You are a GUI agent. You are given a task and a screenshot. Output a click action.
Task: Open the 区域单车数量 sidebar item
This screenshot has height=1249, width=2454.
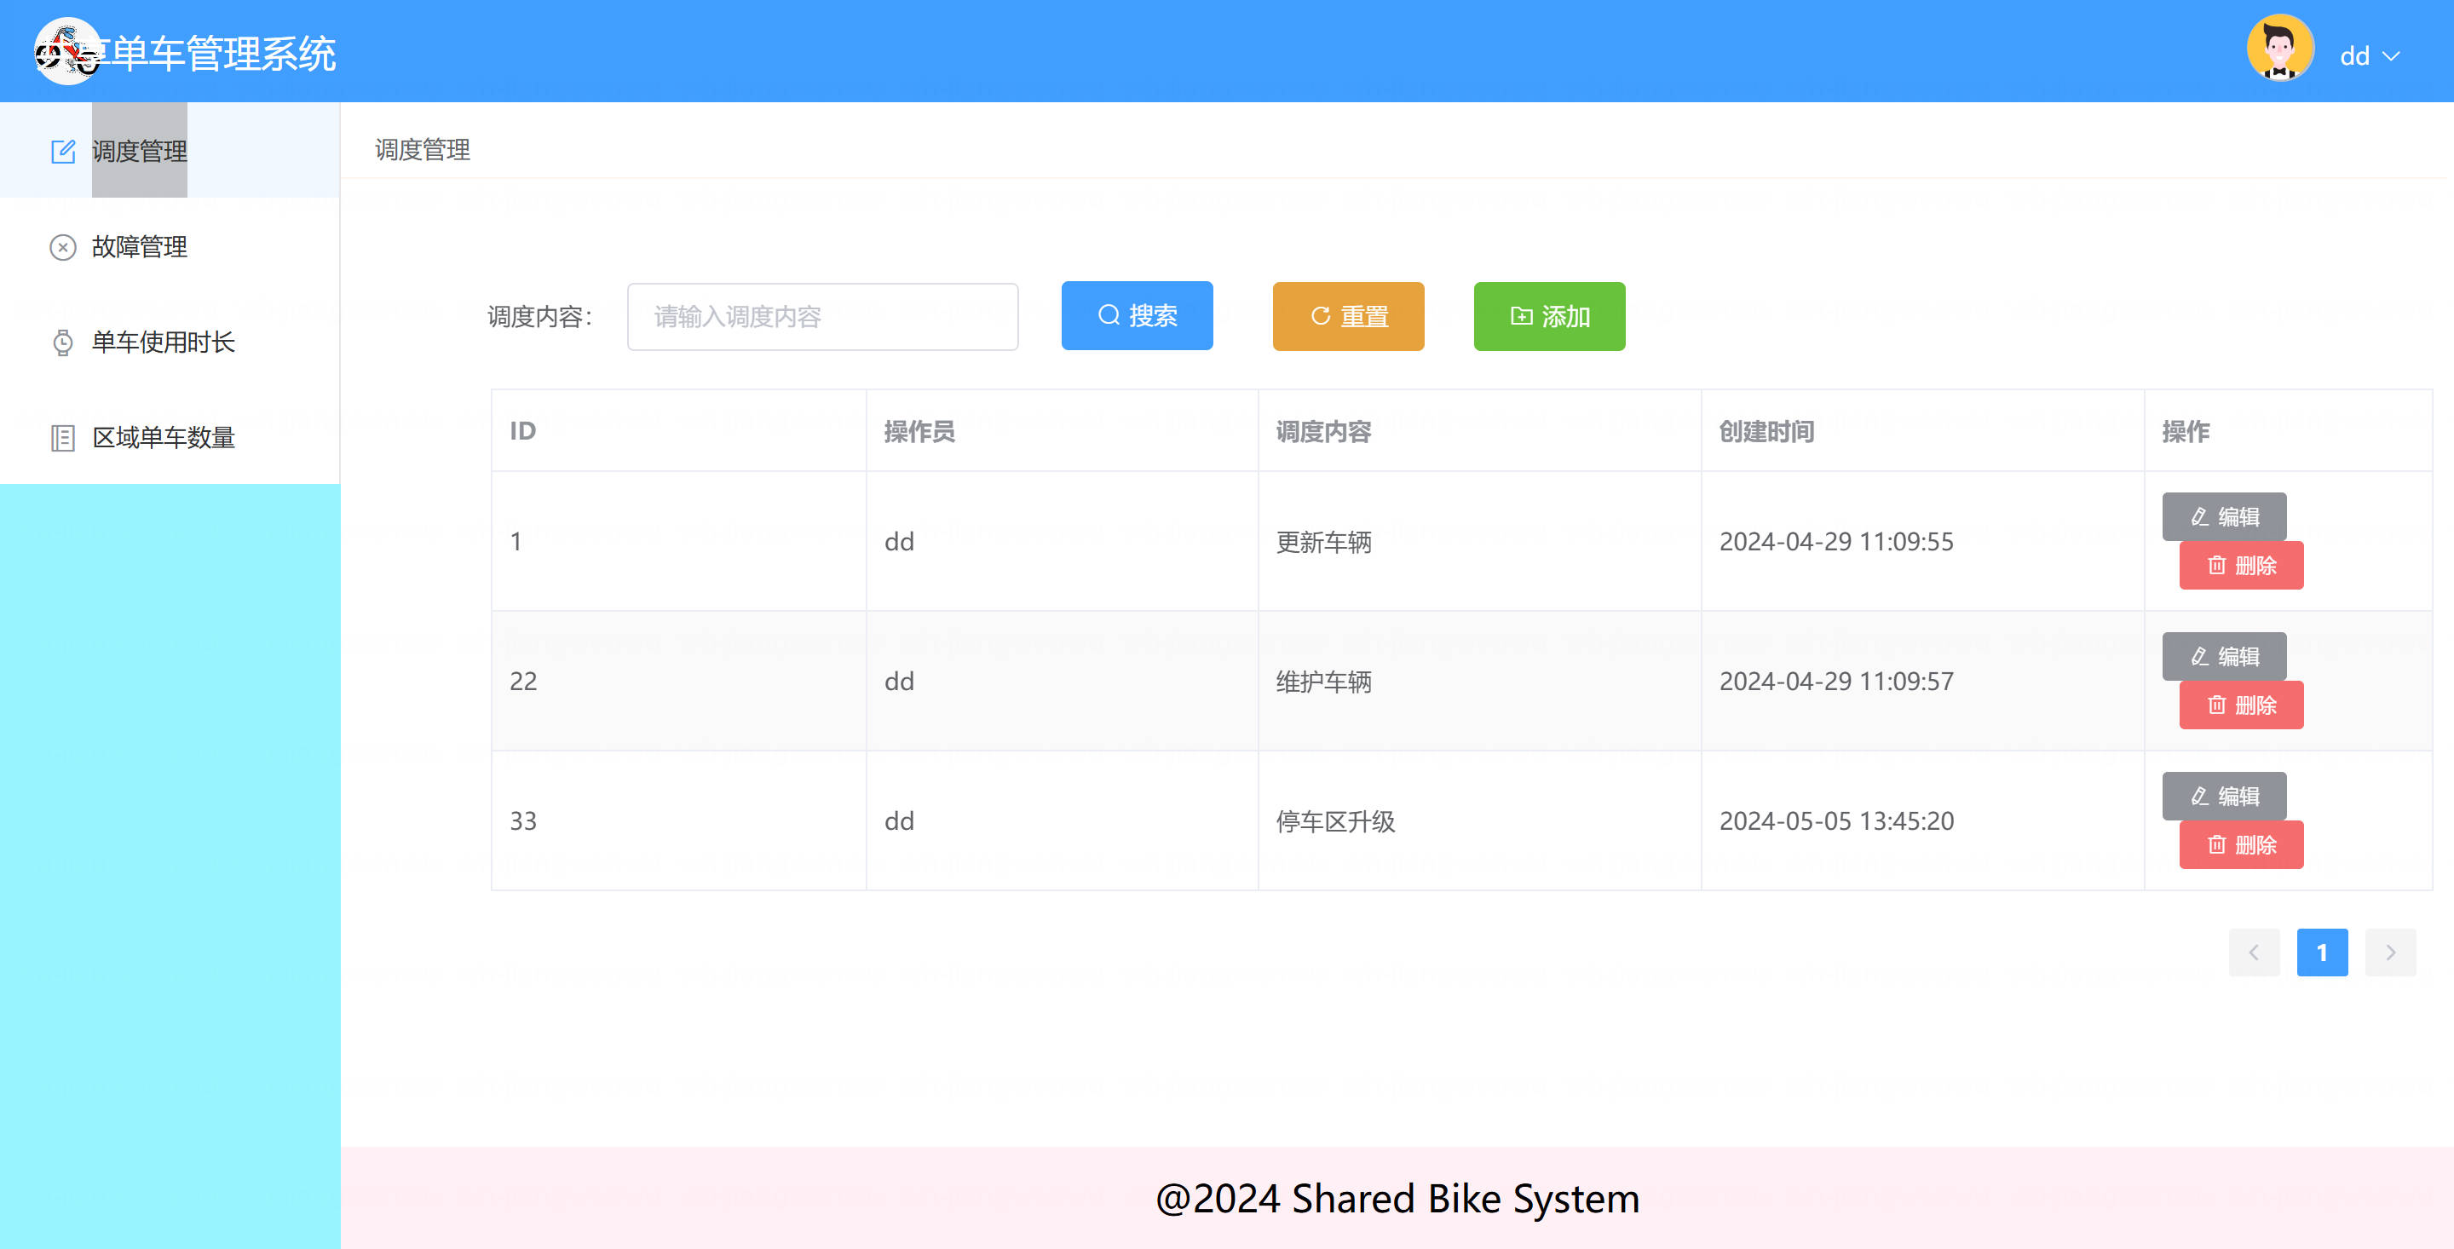click(163, 437)
